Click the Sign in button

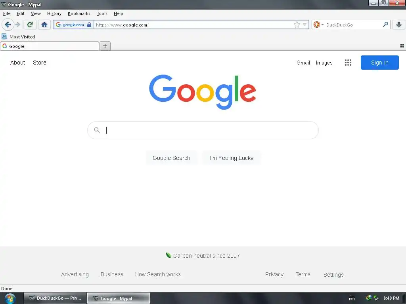point(379,63)
